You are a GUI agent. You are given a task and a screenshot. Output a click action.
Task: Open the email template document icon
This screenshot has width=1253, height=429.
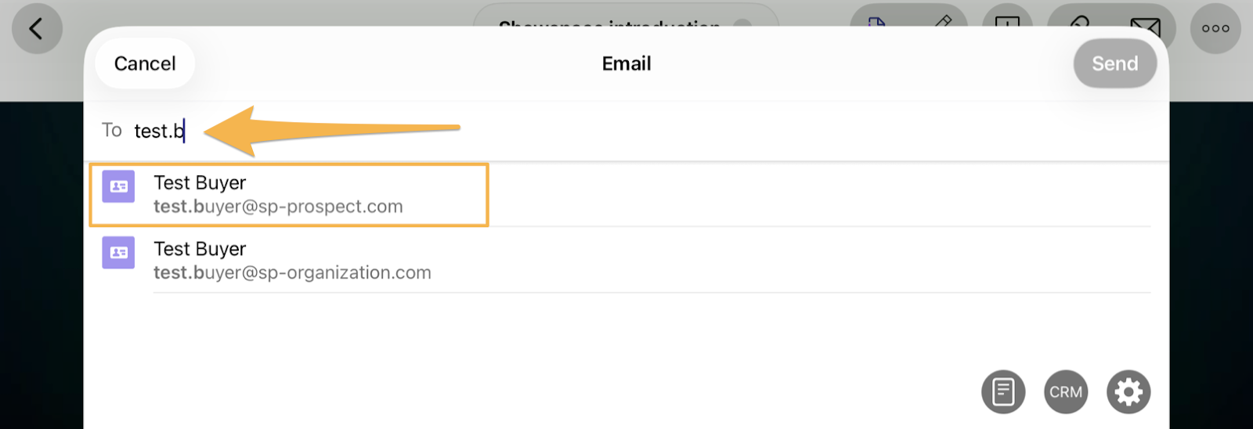coord(1002,391)
